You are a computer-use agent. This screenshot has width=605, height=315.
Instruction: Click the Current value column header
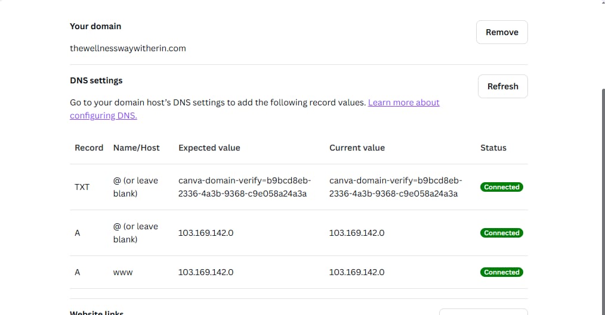click(x=357, y=148)
